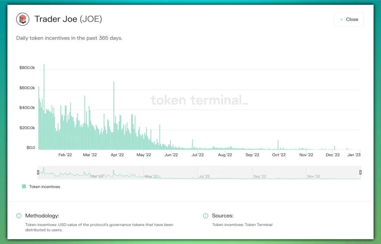
Task: Click the $600.0k y-axis label
Action: tap(27, 88)
